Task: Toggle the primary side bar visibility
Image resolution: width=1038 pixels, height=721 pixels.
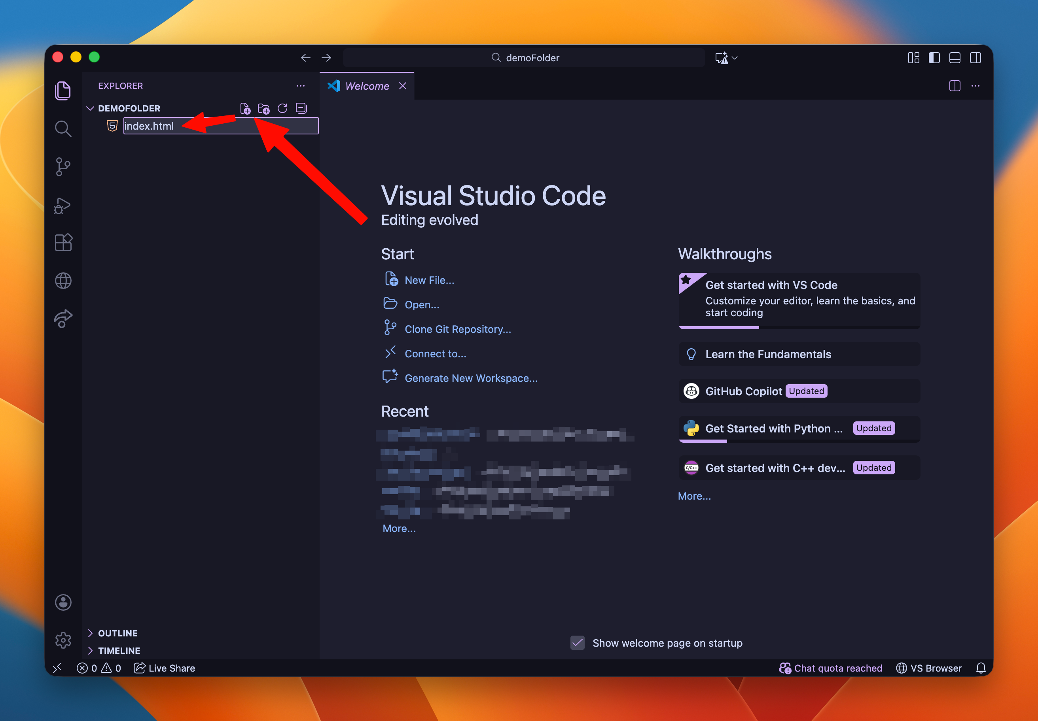Action: click(x=934, y=58)
